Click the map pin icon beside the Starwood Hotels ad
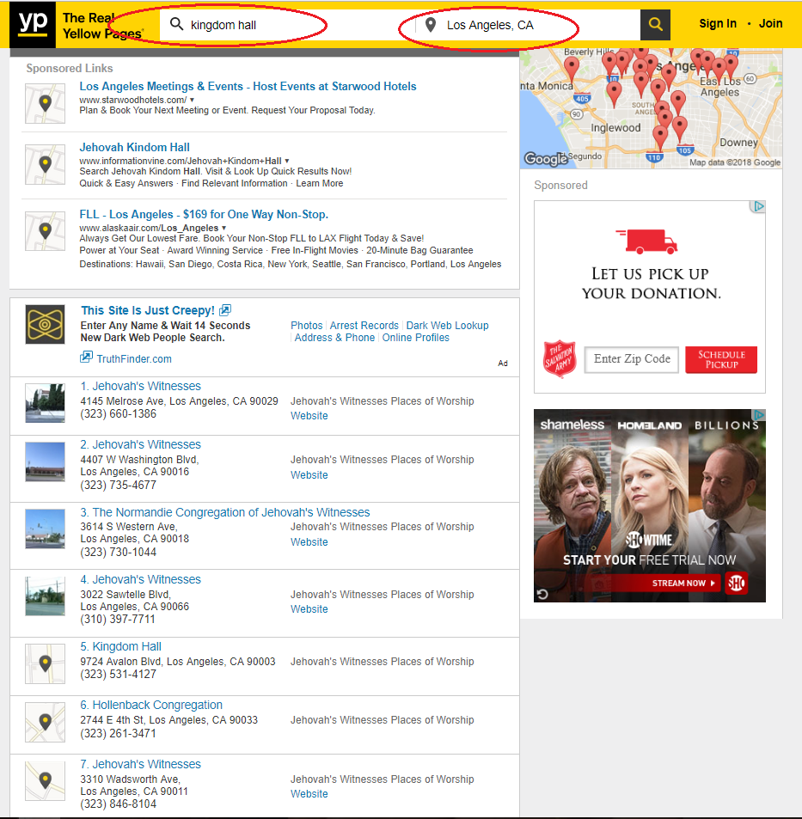This screenshot has width=802, height=819. [x=46, y=103]
